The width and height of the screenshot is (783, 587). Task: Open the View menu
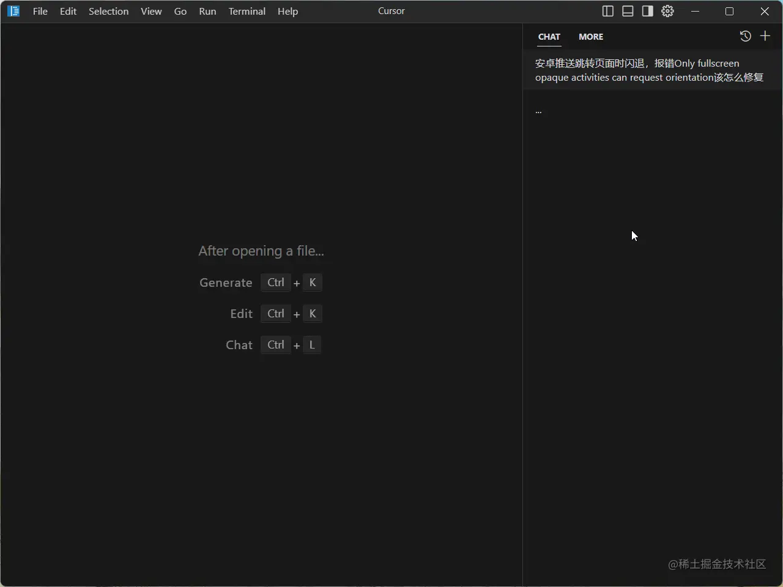(151, 11)
